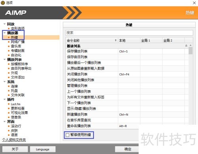
Task: Select the 管理播放列表 command row
Action: pyautogui.click(x=127, y=86)
